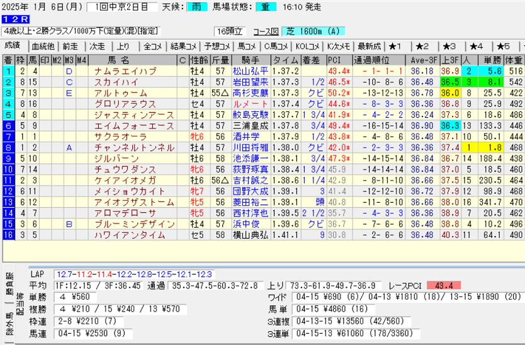The width and height of the screenshot is (525, 345).
Task: Click the 12R race number label
Action: pos(11,20)
